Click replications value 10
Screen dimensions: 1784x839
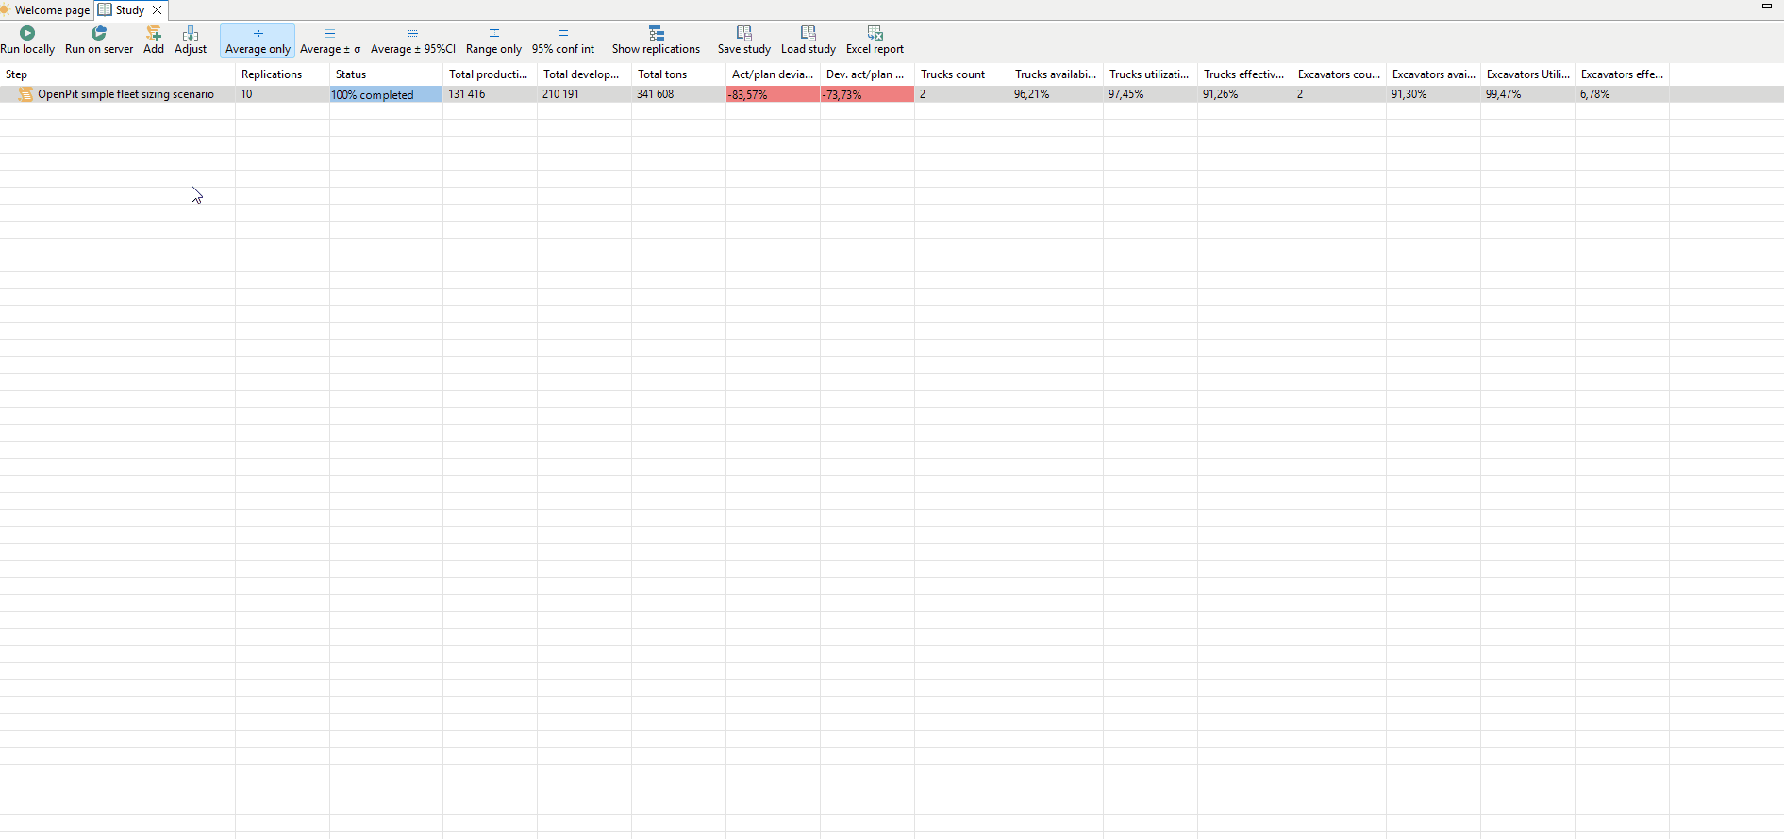coord(246,94)
